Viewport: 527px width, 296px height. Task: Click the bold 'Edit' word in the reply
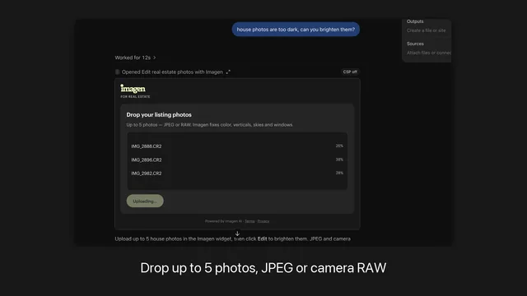pos(262,239)
